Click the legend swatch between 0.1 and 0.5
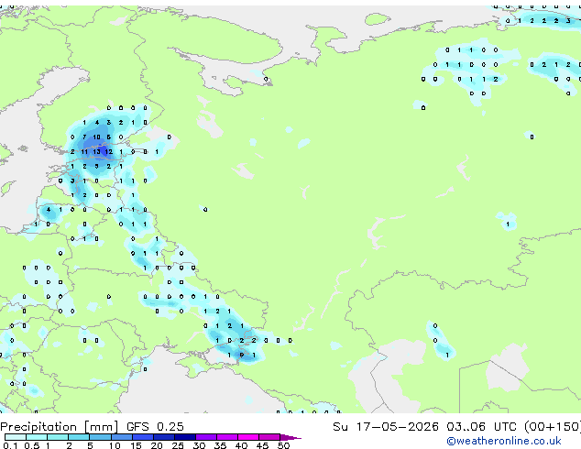 tap(16, 437)
